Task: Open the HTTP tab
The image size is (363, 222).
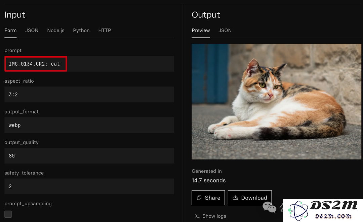Action: pos(105,30)
